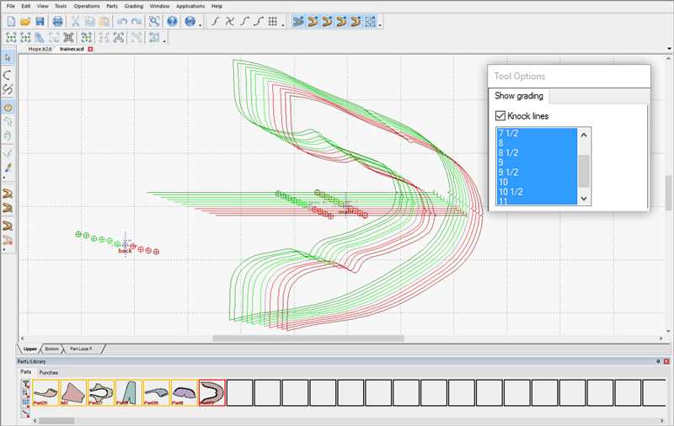Open the Operations menu
Screen dimensions: 674x426
coord(87,6)
